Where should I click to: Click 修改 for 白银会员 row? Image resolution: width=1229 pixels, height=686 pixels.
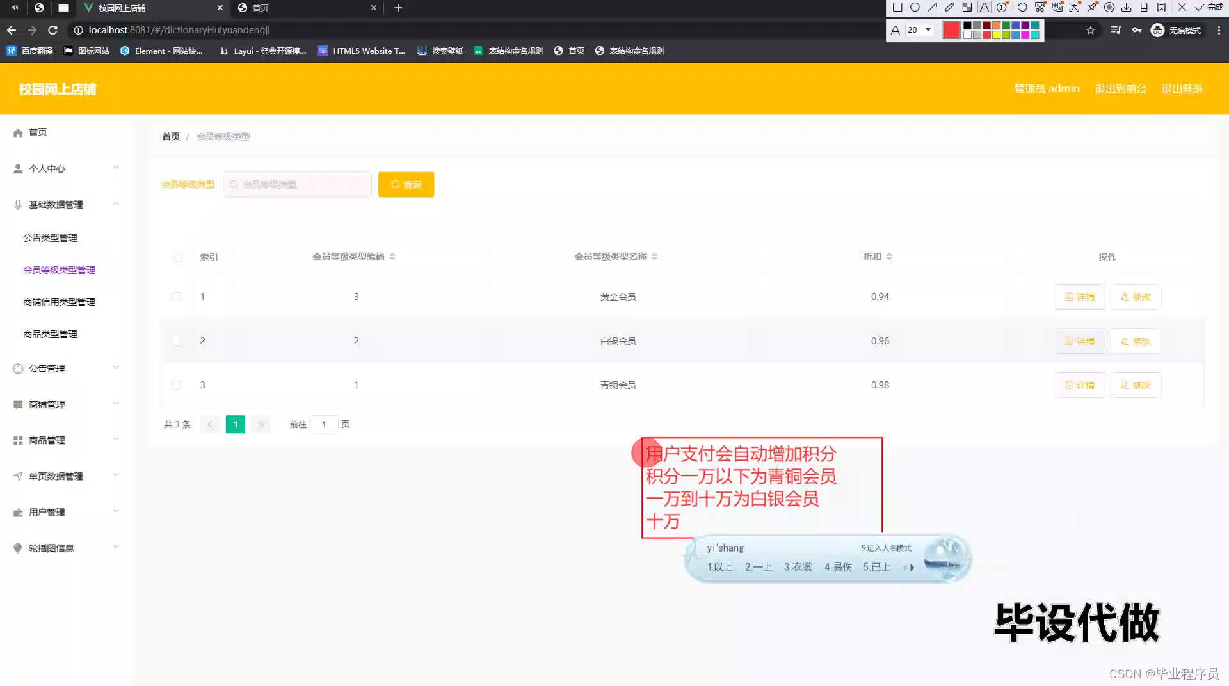(1136, 341)
